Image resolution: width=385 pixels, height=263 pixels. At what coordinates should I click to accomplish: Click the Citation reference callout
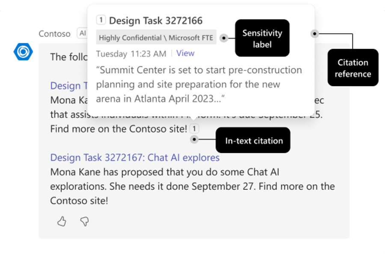(352, 68)
